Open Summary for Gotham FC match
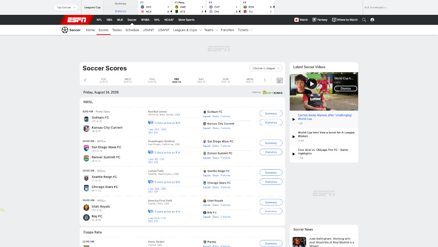438x247 pixels. pyautogui.click(x=271, y=114)
